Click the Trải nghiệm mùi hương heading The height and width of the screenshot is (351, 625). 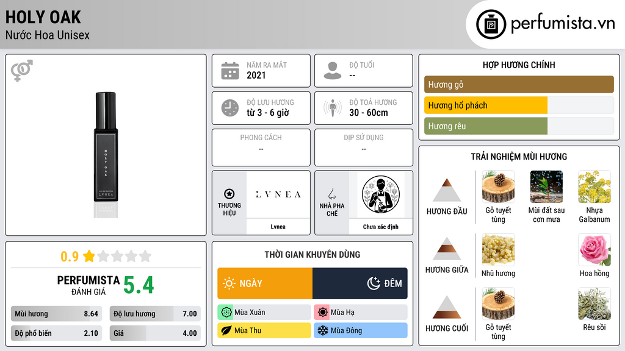pos(519,157)
